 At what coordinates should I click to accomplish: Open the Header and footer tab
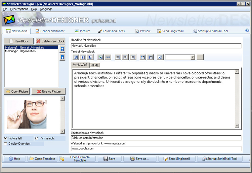(50, 31)
